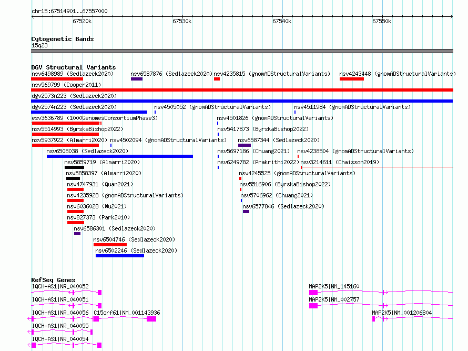468x351 pixels.
Task: Open the DGV Structural Variants track title
Action: click(74, 67)
